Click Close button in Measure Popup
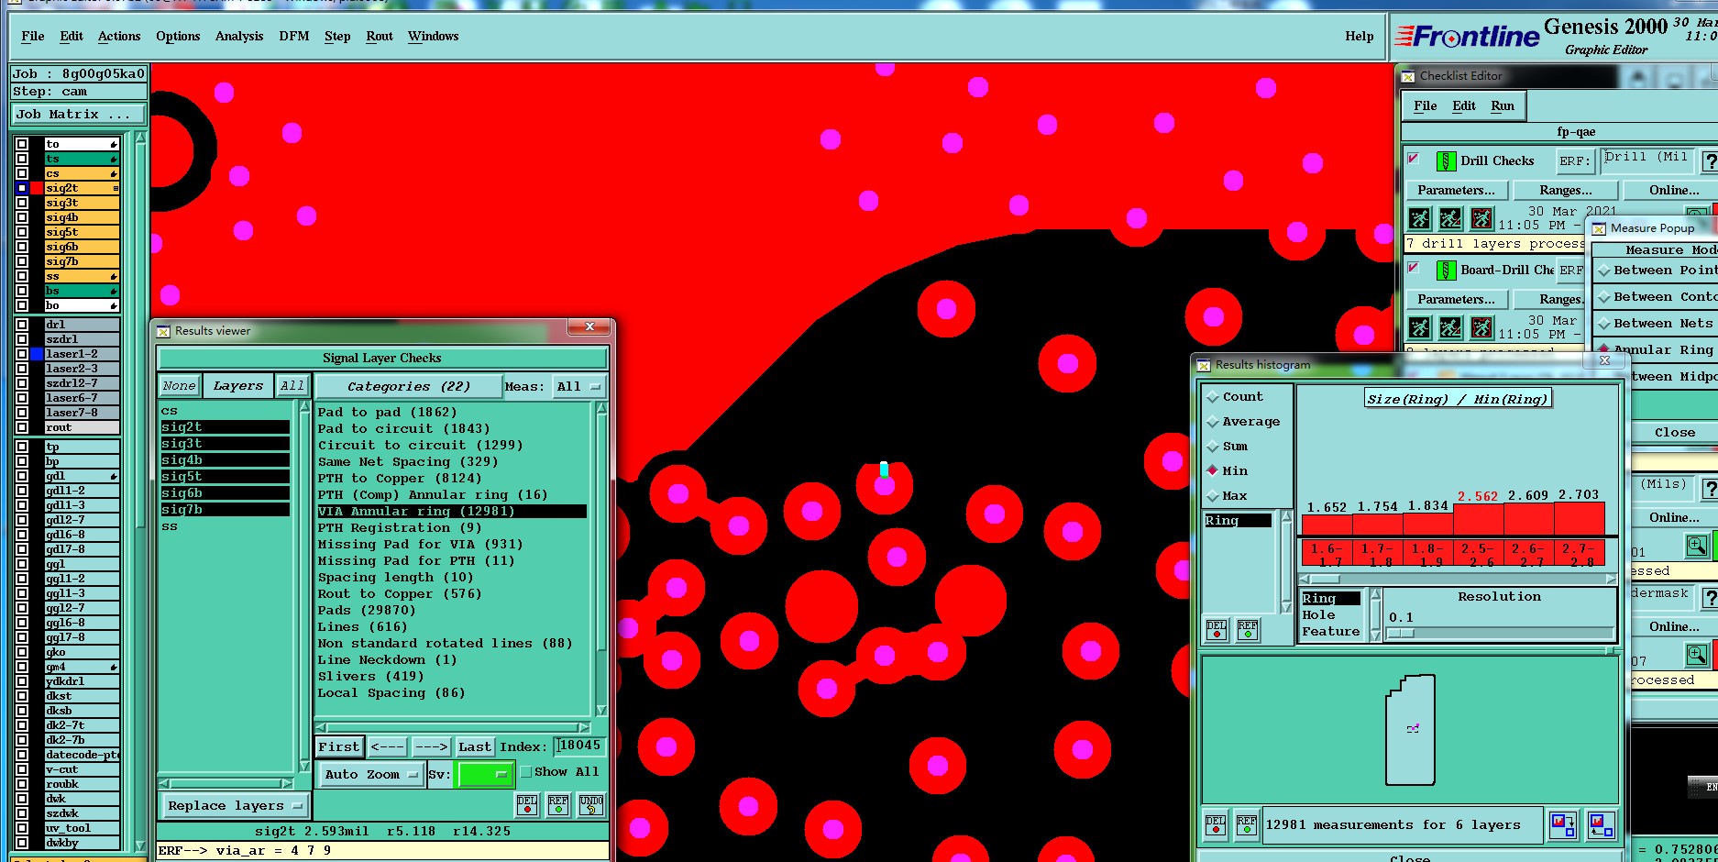 point(1675,433)
